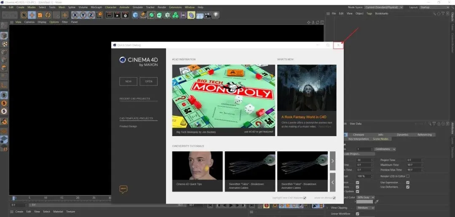
Task: Add a Camera object
Action: [207, 15]
